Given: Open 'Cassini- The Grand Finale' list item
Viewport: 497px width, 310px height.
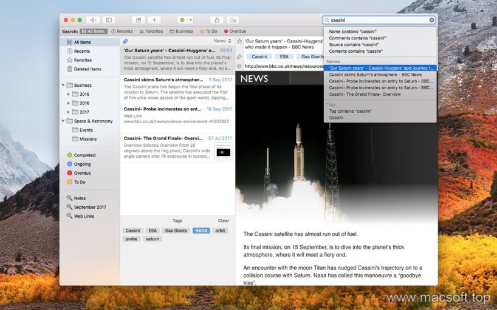Looking at the screenshot, I should pos(164,138).
